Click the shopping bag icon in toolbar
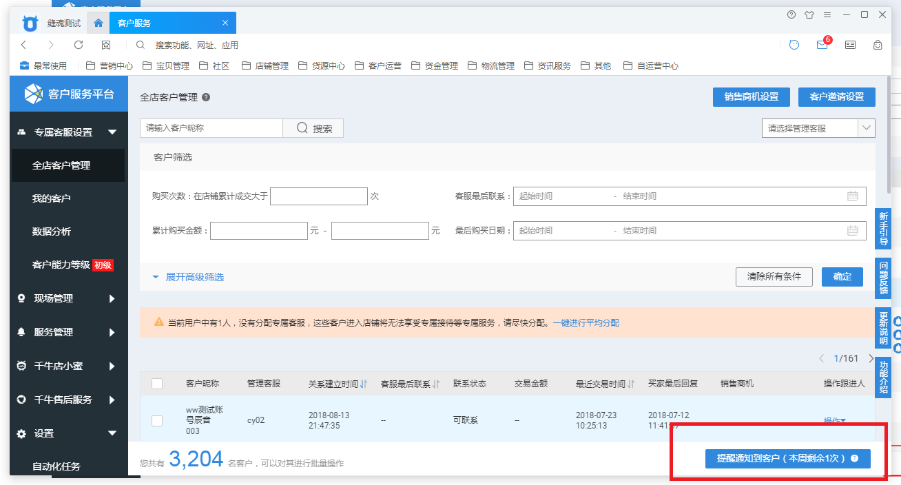 pos(878,45)
